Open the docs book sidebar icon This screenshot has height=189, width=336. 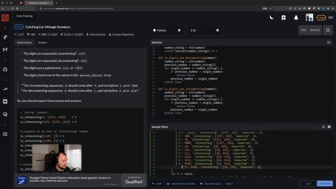(5, 134)
